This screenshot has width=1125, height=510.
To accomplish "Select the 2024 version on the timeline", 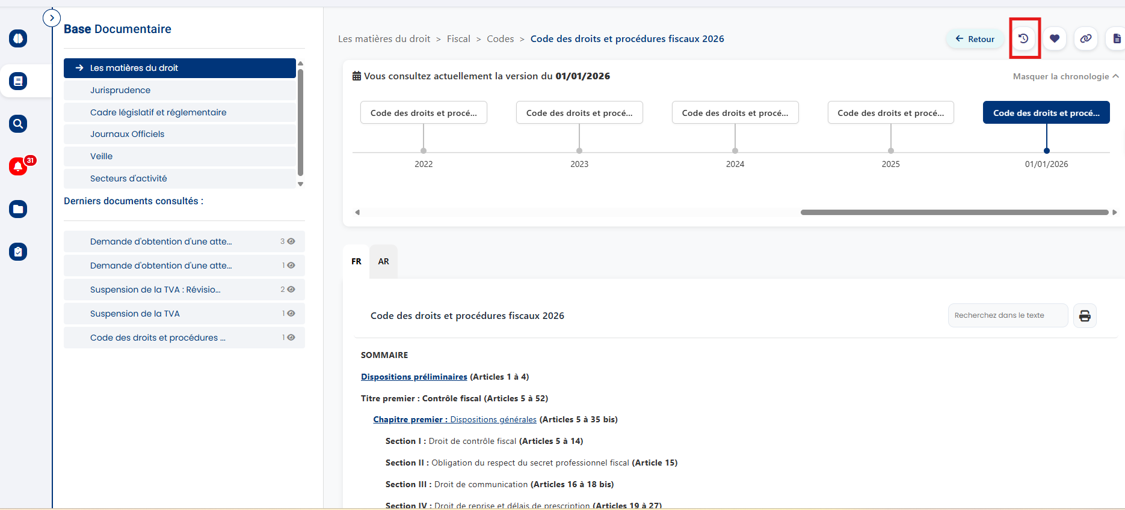I will pos(735,113).
